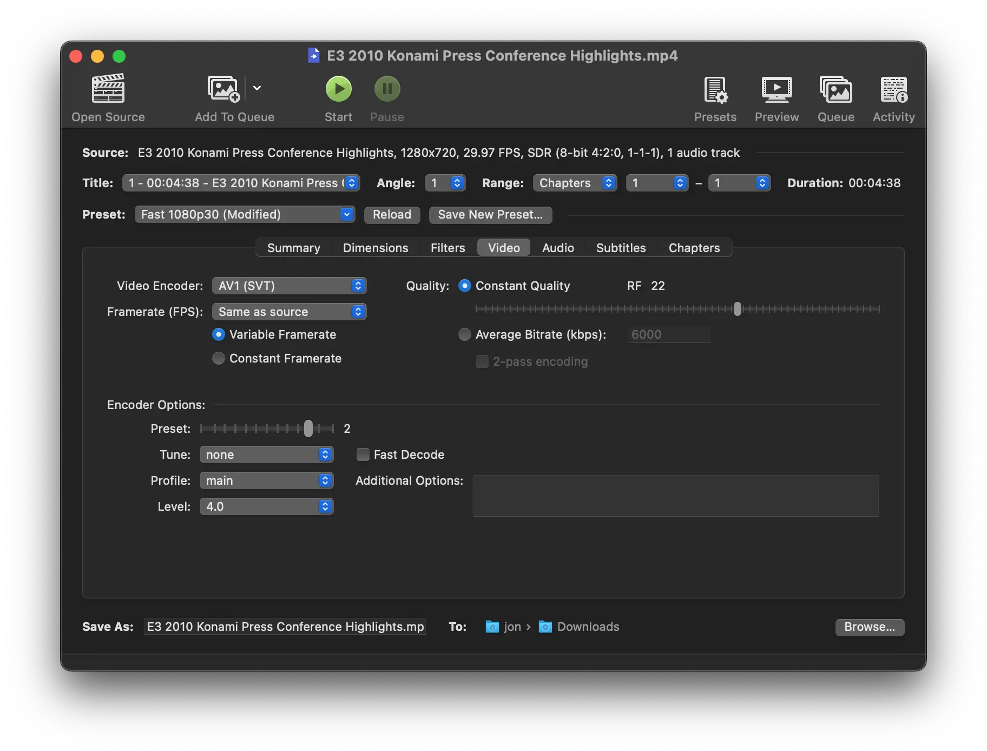
Task: Click Save New Preset... button
Action: click(490, 215)
